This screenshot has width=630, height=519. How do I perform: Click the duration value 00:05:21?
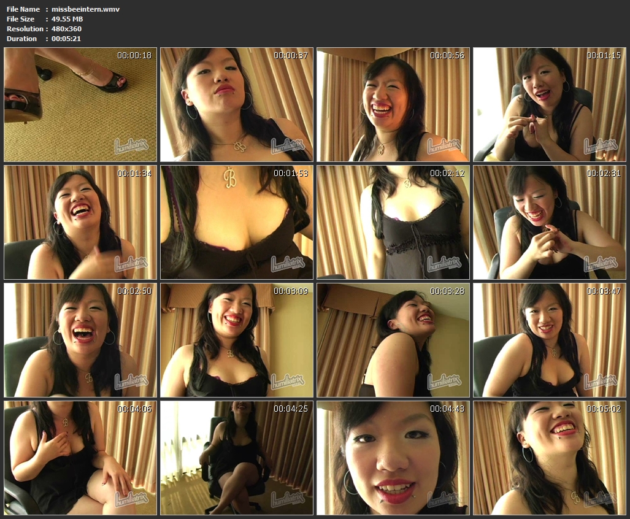pos(66,39)
